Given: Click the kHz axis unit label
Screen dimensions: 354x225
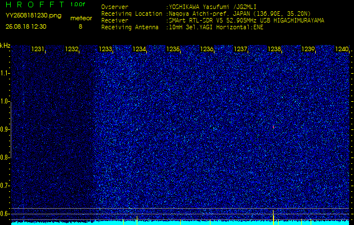Looking at the screenshot, I should 5,46.
